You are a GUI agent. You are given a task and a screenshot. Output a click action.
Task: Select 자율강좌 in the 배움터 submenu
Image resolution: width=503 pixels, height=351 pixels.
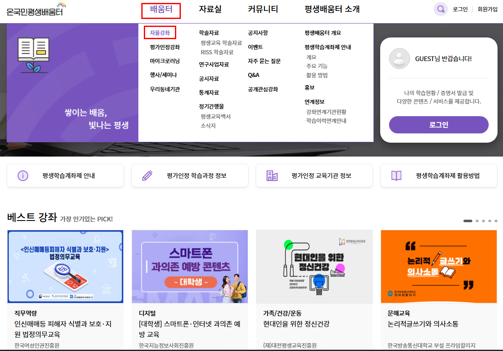[x=160, y=33]
